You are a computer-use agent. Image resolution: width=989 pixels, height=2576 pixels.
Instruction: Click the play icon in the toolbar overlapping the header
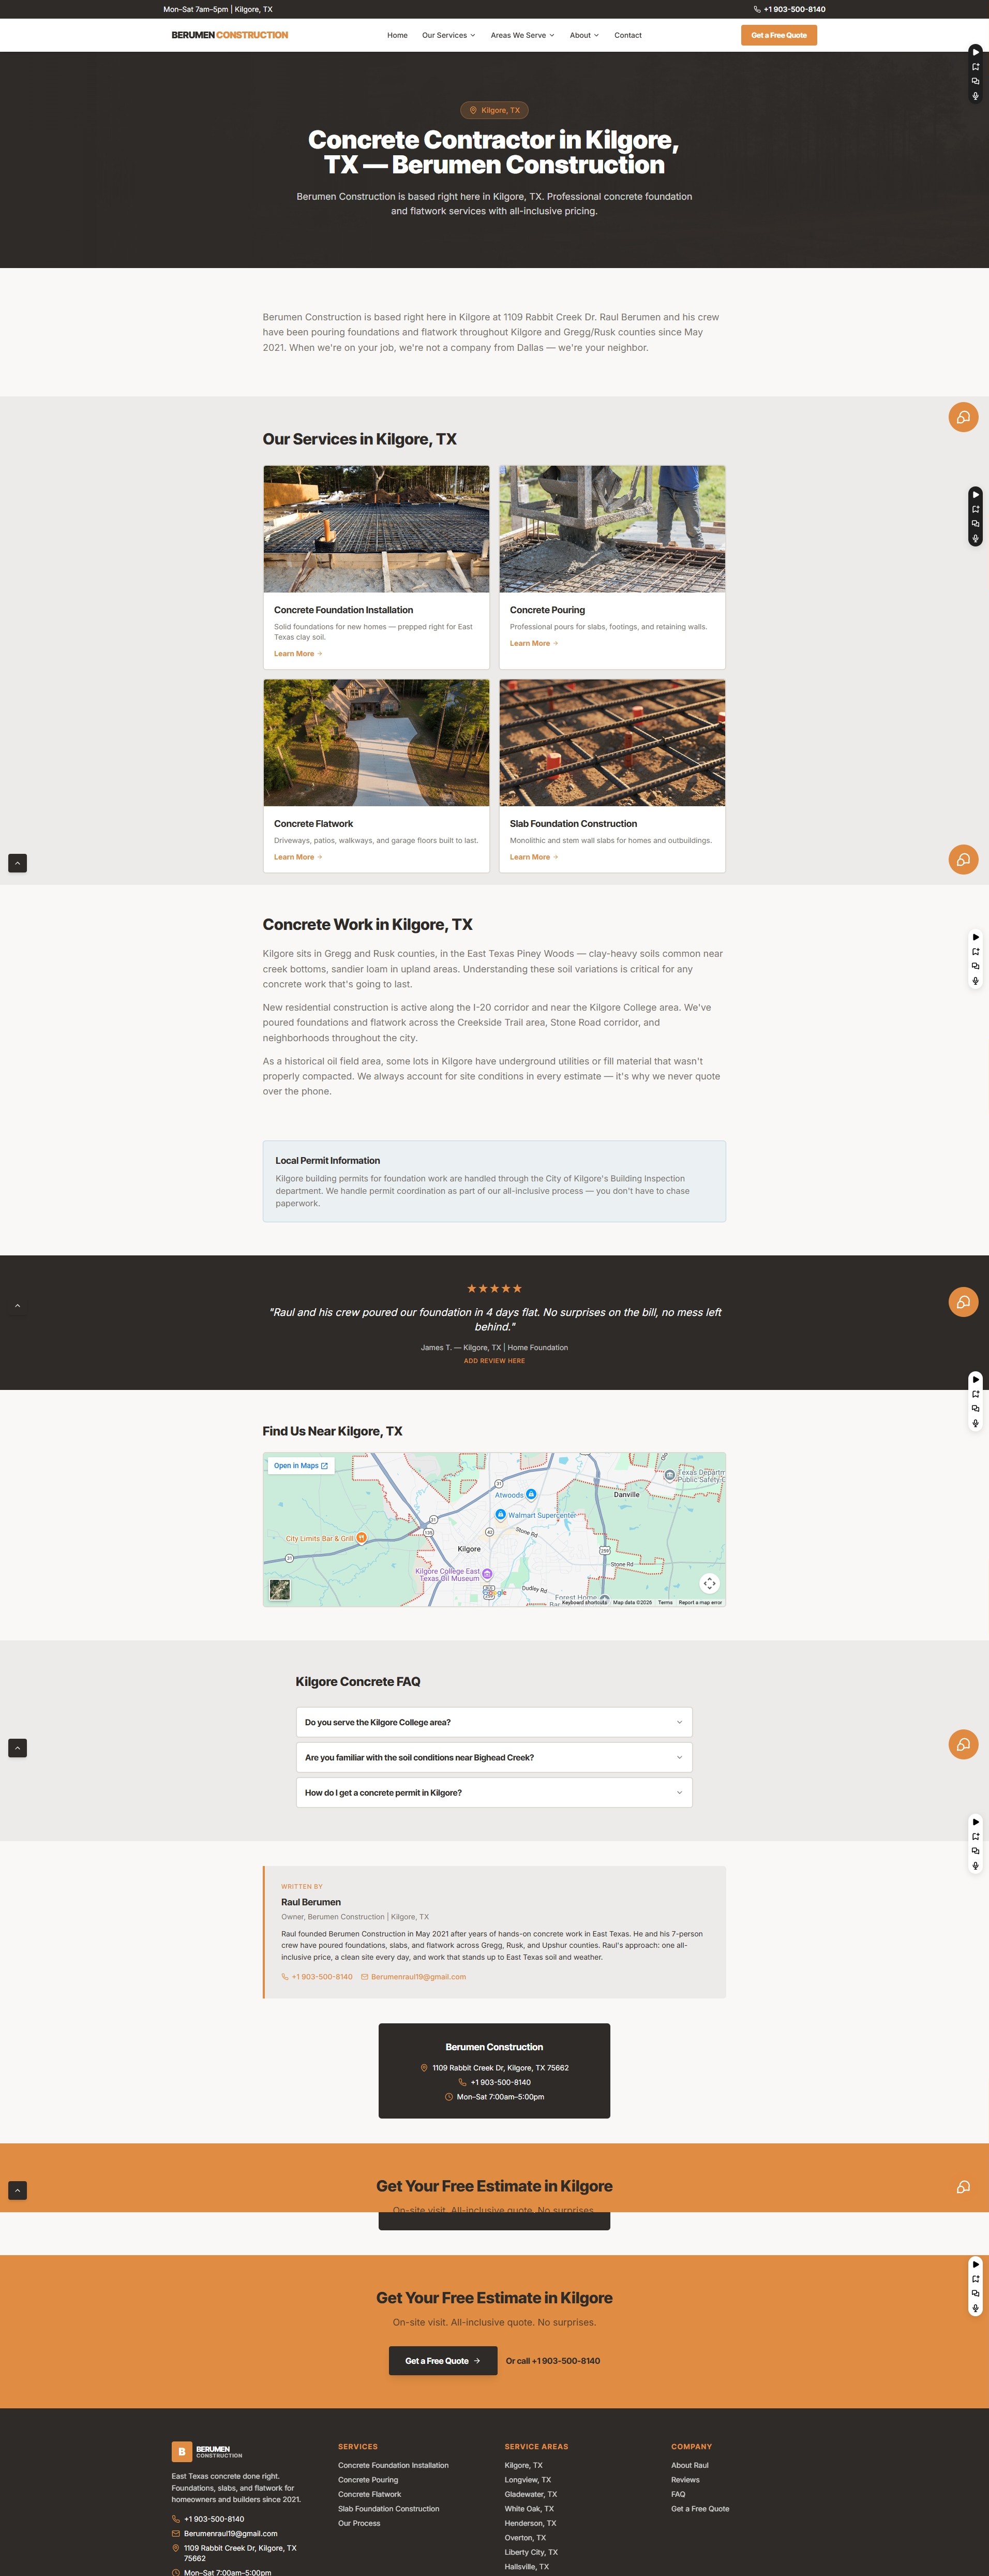tap(975, 52)
